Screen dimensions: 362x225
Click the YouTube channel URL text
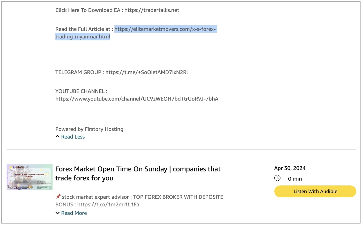[137, 99]
